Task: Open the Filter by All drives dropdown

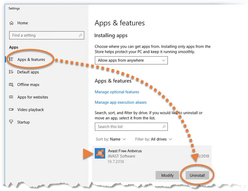Action: click(x=154, y=139)
